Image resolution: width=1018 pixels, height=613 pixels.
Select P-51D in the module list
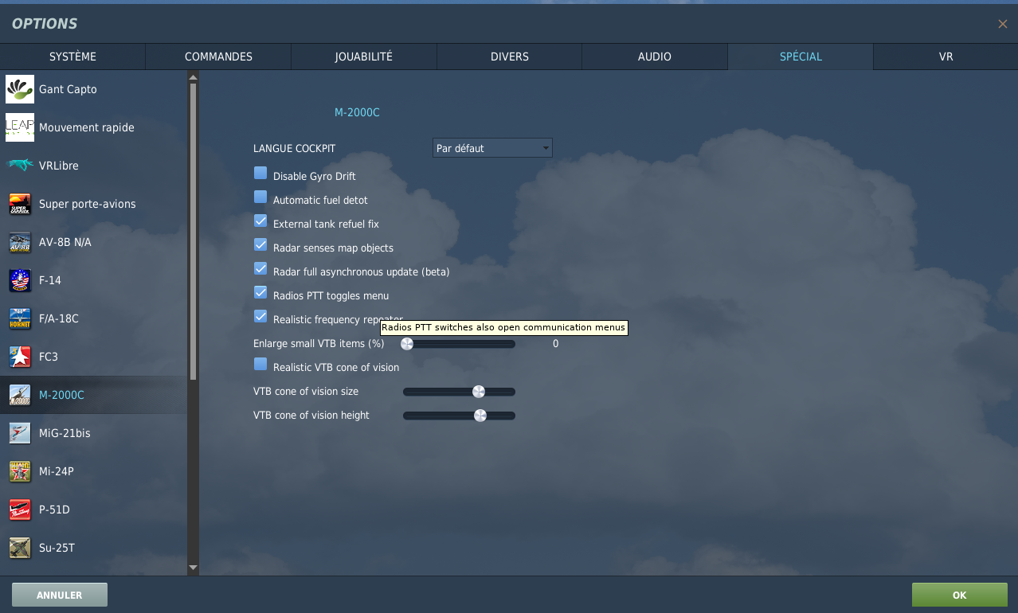(x=94, y=510)
